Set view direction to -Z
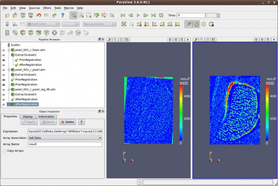The width and height of the screenshot is (278, 186). coord(177,24)
